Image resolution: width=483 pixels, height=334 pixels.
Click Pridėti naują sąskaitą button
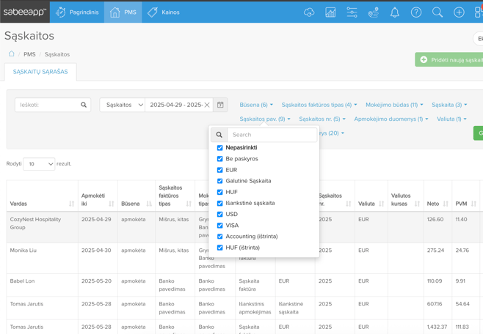pos(448,59)
